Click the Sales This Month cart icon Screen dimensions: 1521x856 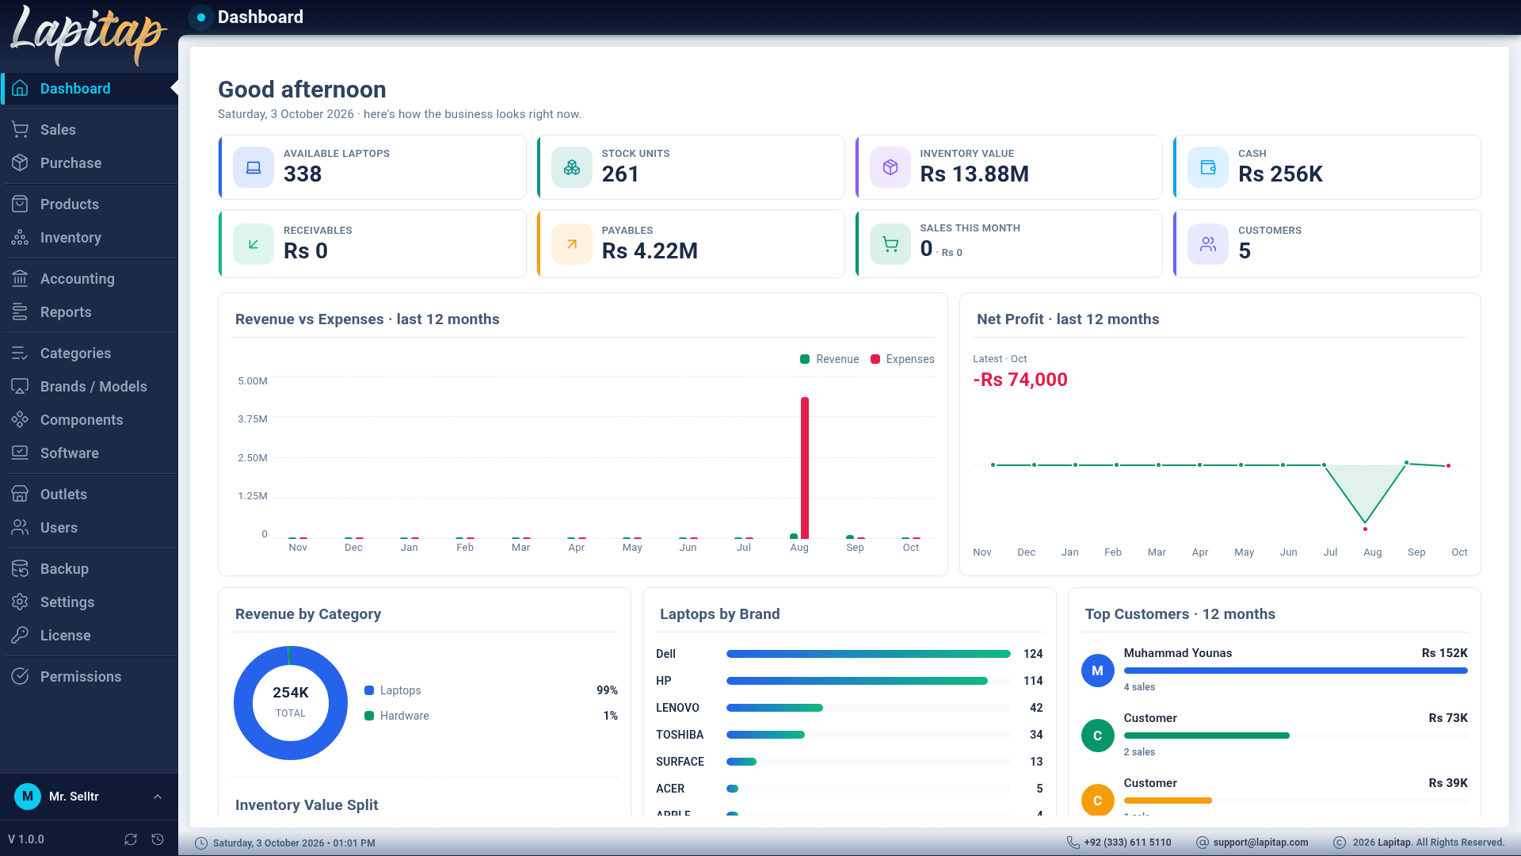click(x=890, y=244)
